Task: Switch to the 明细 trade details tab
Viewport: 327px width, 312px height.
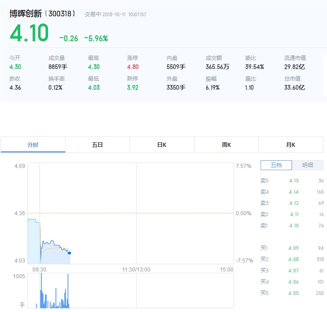Action: [x=308, y=165]
